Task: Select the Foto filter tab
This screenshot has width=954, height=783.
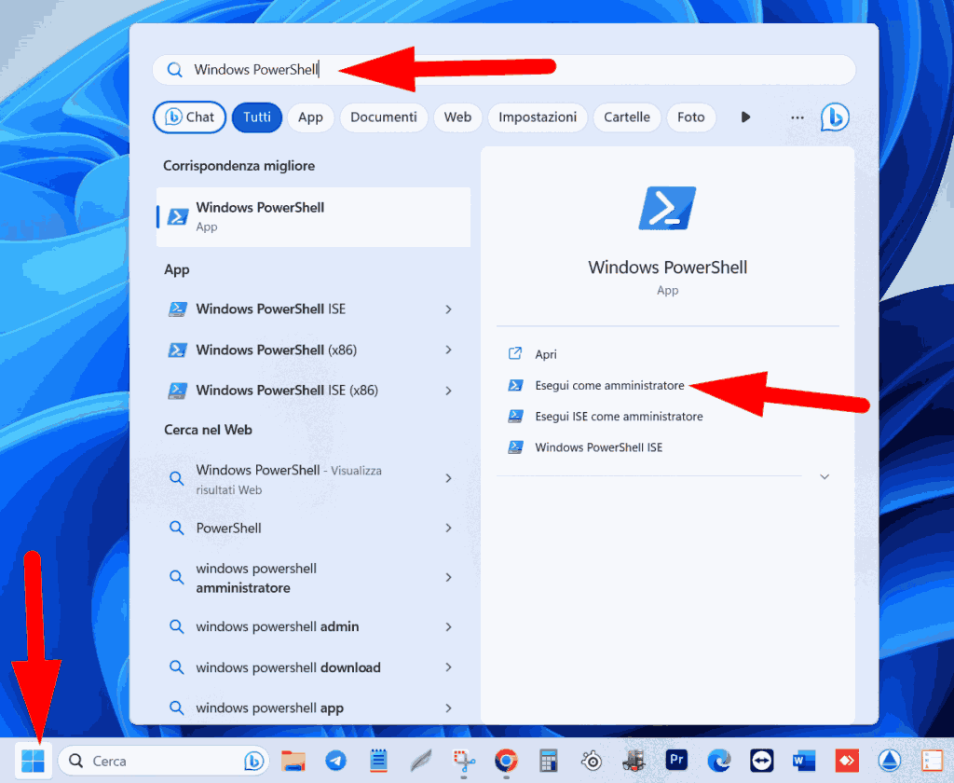Action: (690, 117)
